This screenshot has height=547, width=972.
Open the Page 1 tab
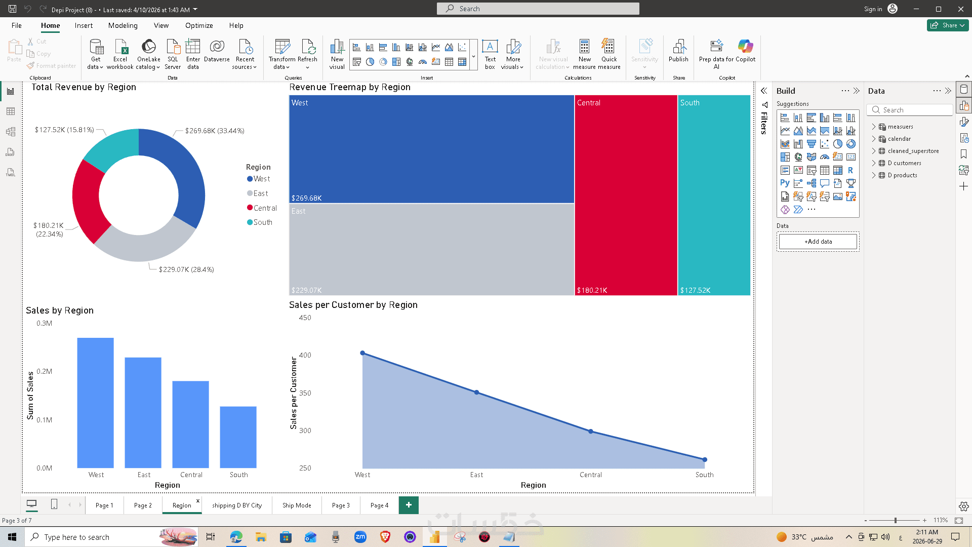pos(104,505)
